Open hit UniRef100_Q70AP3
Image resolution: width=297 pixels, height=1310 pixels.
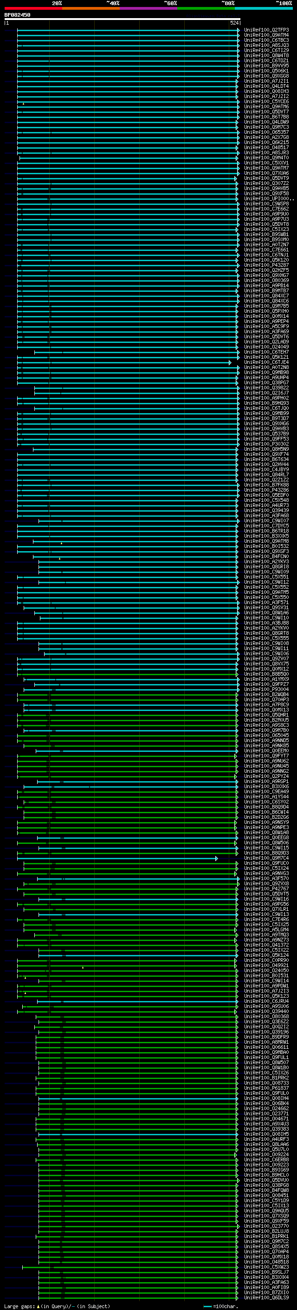[266, 700]
